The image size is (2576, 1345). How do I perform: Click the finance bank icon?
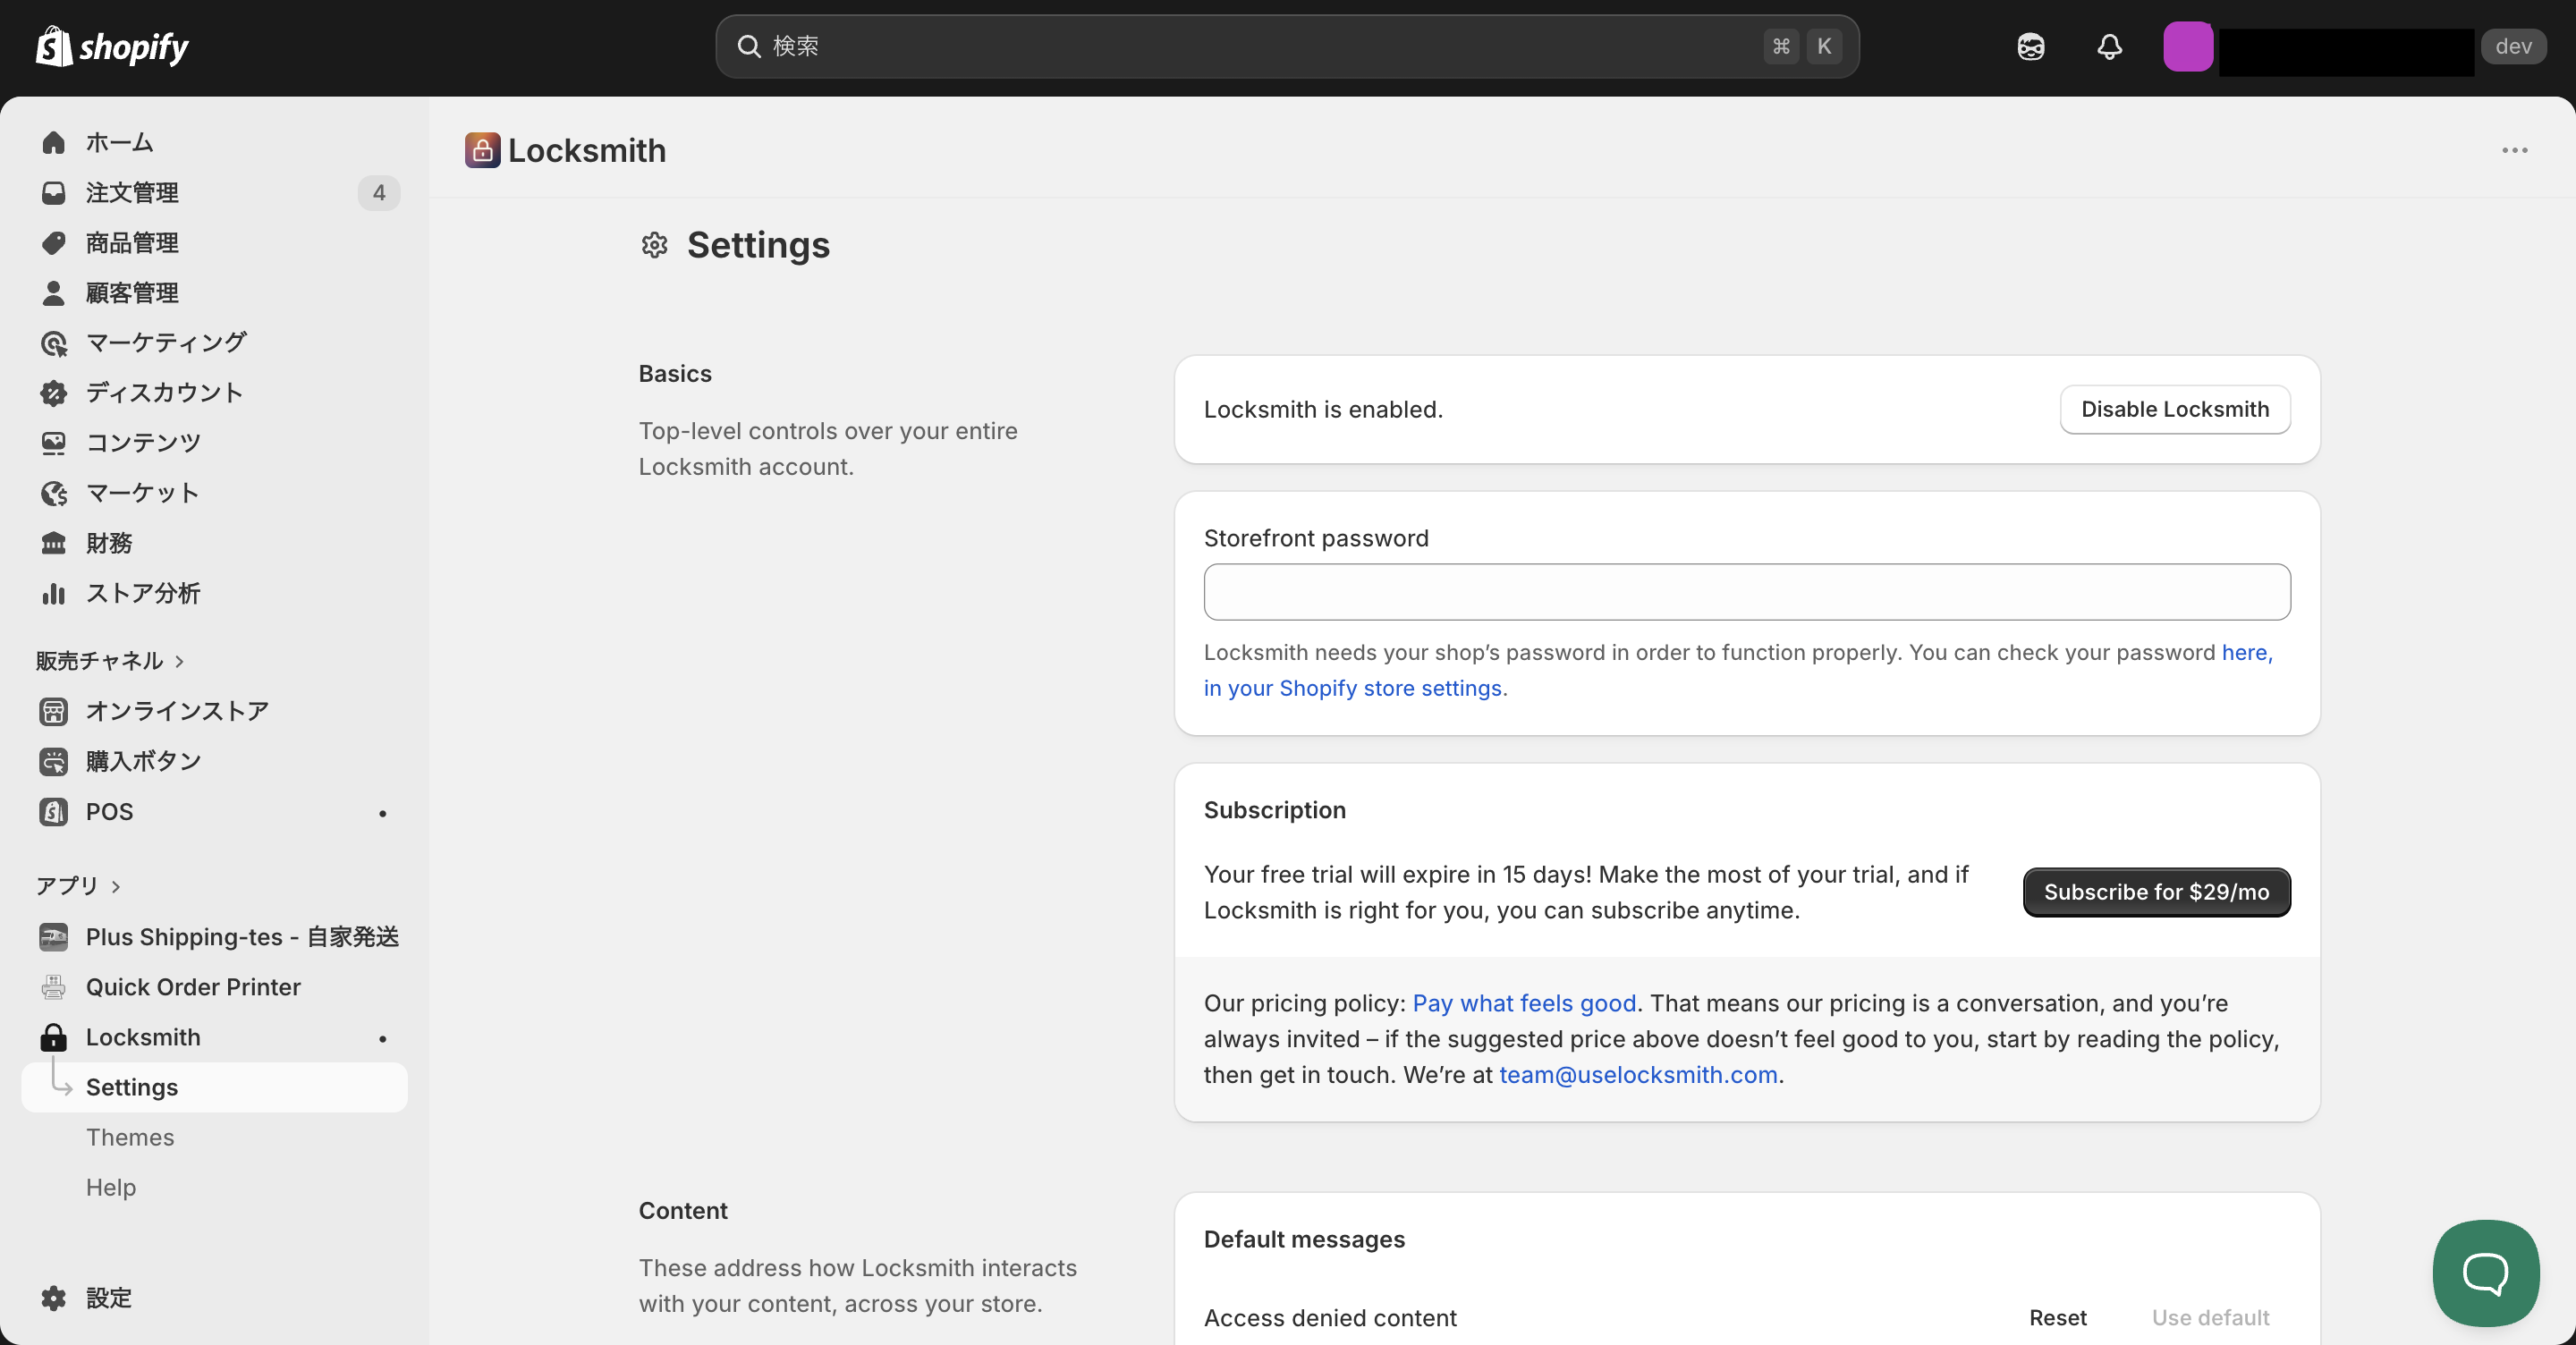(54, 542)
